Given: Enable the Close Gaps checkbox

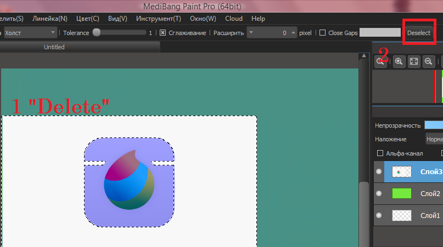Looking at the screenshot, I should (x=322, y=33).
